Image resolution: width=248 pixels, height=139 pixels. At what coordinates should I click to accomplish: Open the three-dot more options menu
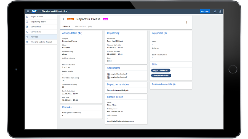pyautogui.click(x=187, y=23)
